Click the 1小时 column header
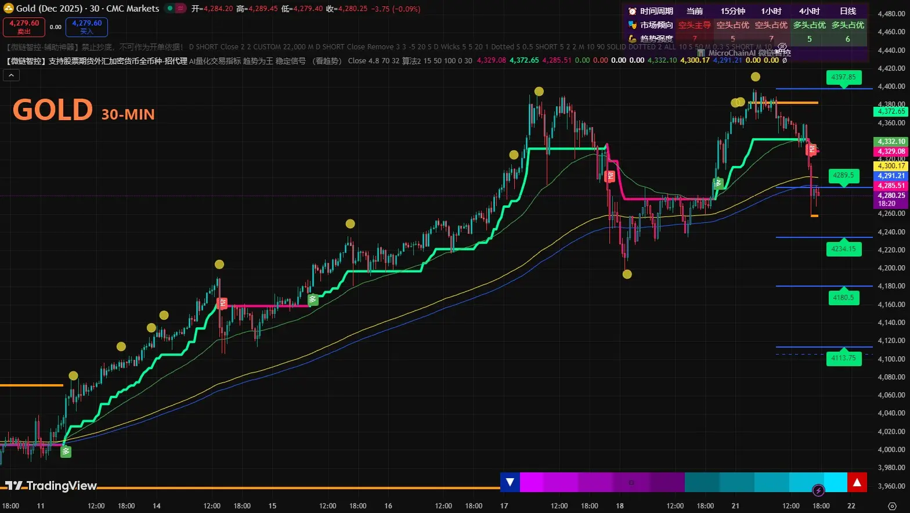Screen dimensions: 910x513 (771, 11)
